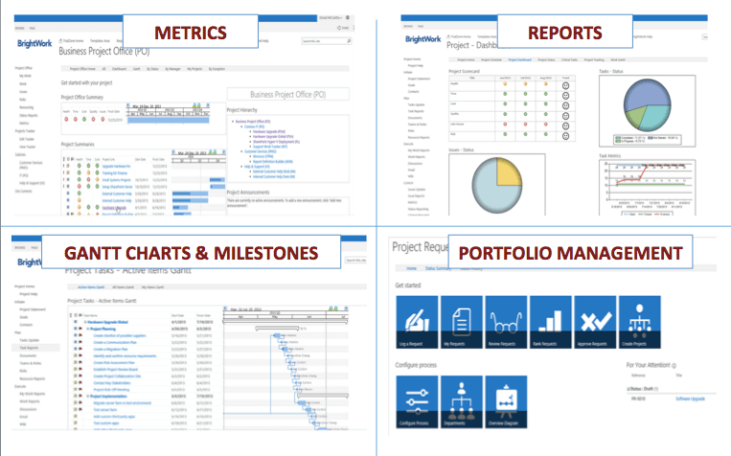The height and width of the screenshot is (456, 731).
Task: Open the Home tab in Portfolio panel
Action: click(412, 268)
